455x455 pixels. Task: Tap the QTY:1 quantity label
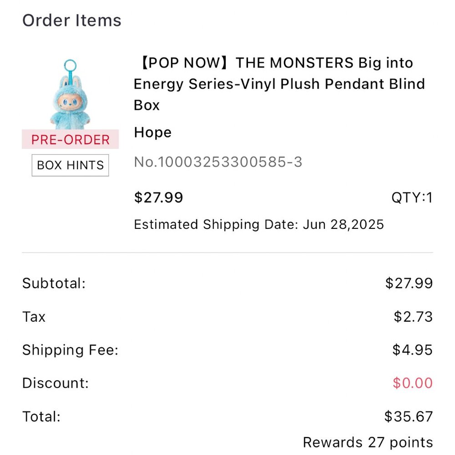pyautogui.click(x=412, y=197)
